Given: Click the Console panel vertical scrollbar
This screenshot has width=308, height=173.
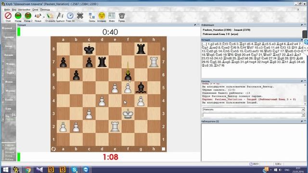Looking at the screenshot, I should point(305,94).
